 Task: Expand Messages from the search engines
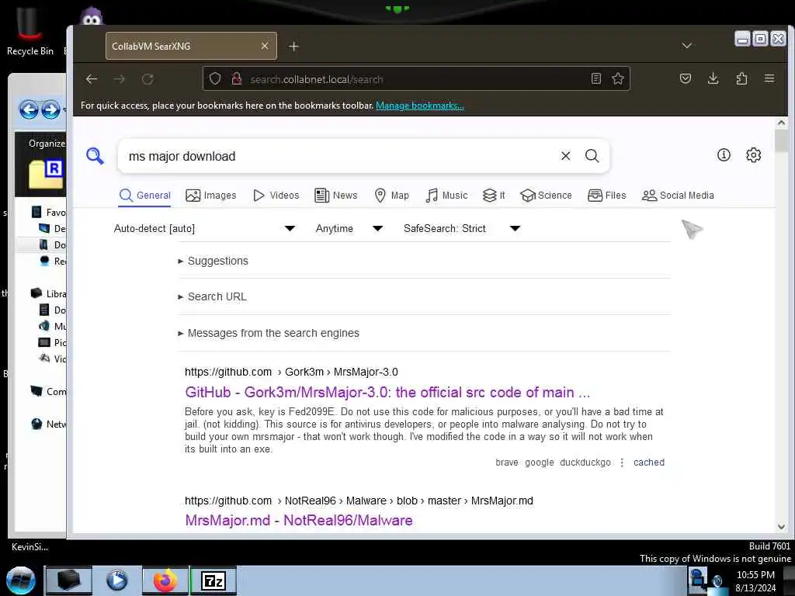click(x=269, y=334)
